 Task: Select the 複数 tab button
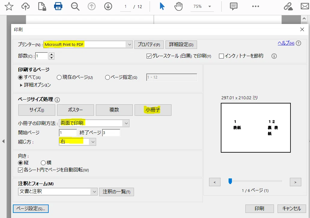click(x=114, y=110)
